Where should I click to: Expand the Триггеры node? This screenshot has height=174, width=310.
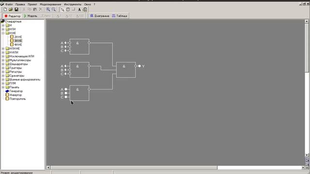(3, 68)
